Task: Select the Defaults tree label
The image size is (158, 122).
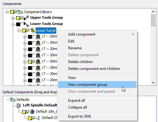Action: (23, 100)
